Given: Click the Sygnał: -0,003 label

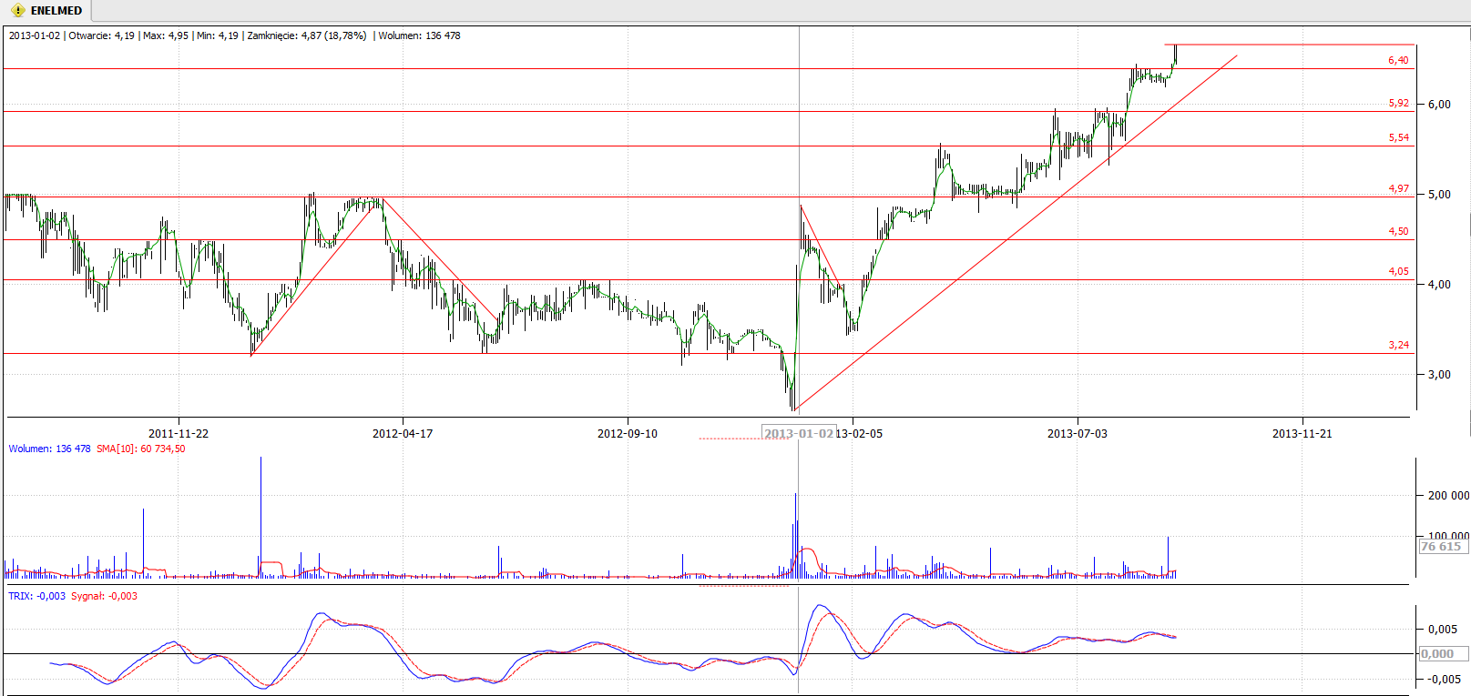Looking at the screenshot, I should pyautogui.click(x=104, y=596).
